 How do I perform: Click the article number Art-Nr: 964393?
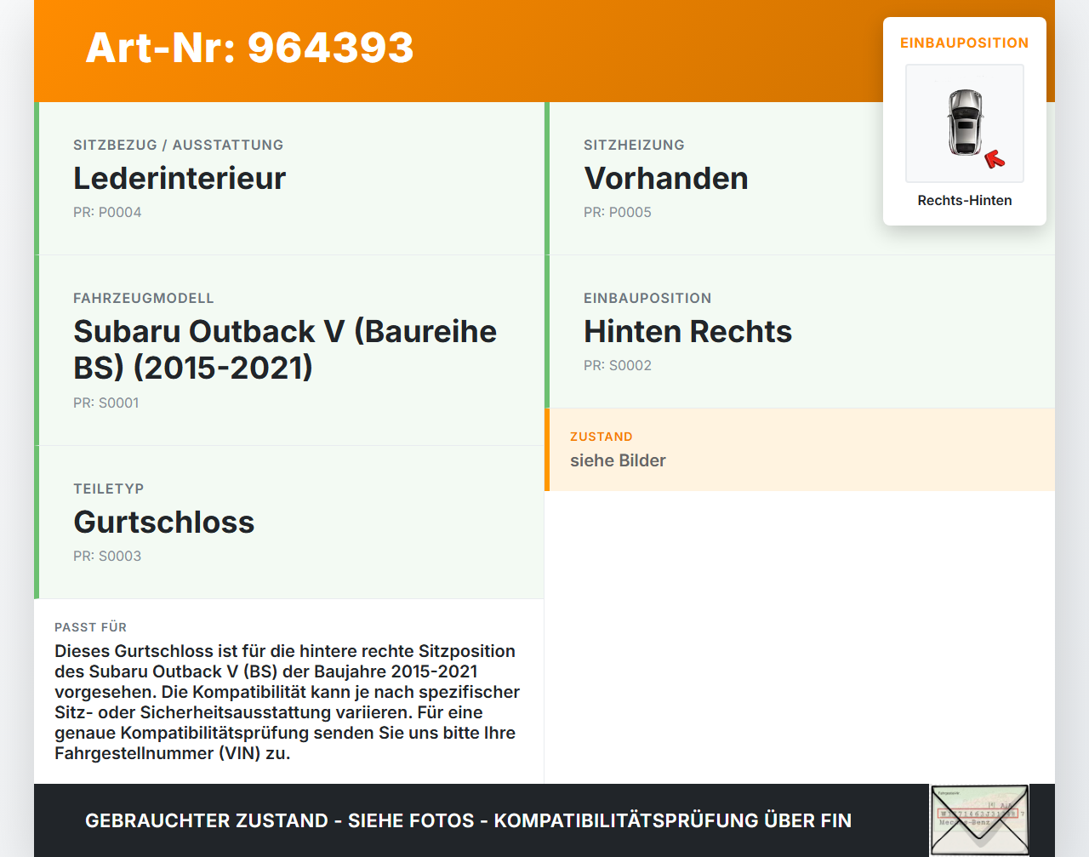249,49
